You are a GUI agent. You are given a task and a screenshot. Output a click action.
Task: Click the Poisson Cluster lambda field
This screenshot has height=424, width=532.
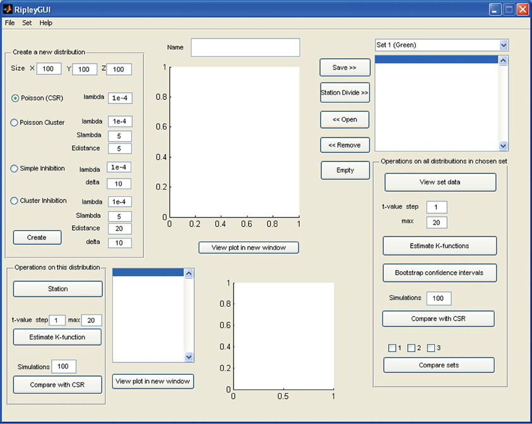[120, 121]
